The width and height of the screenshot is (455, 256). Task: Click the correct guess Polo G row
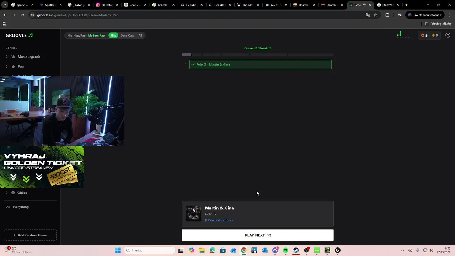261,64
